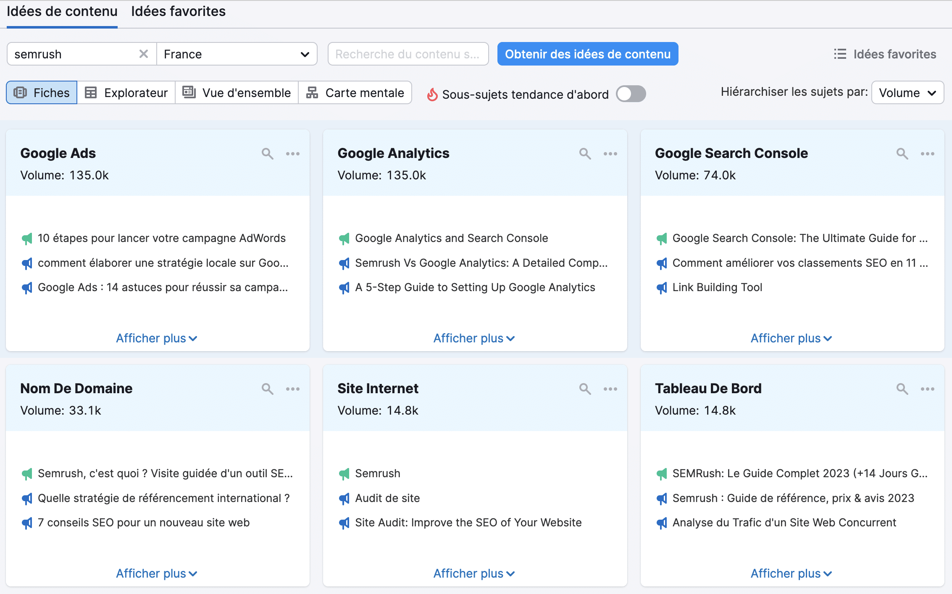Open Google Search Console card ellipsis menu
The width and height of the screenshot is (952, 594).
click(x=928, y=154)
